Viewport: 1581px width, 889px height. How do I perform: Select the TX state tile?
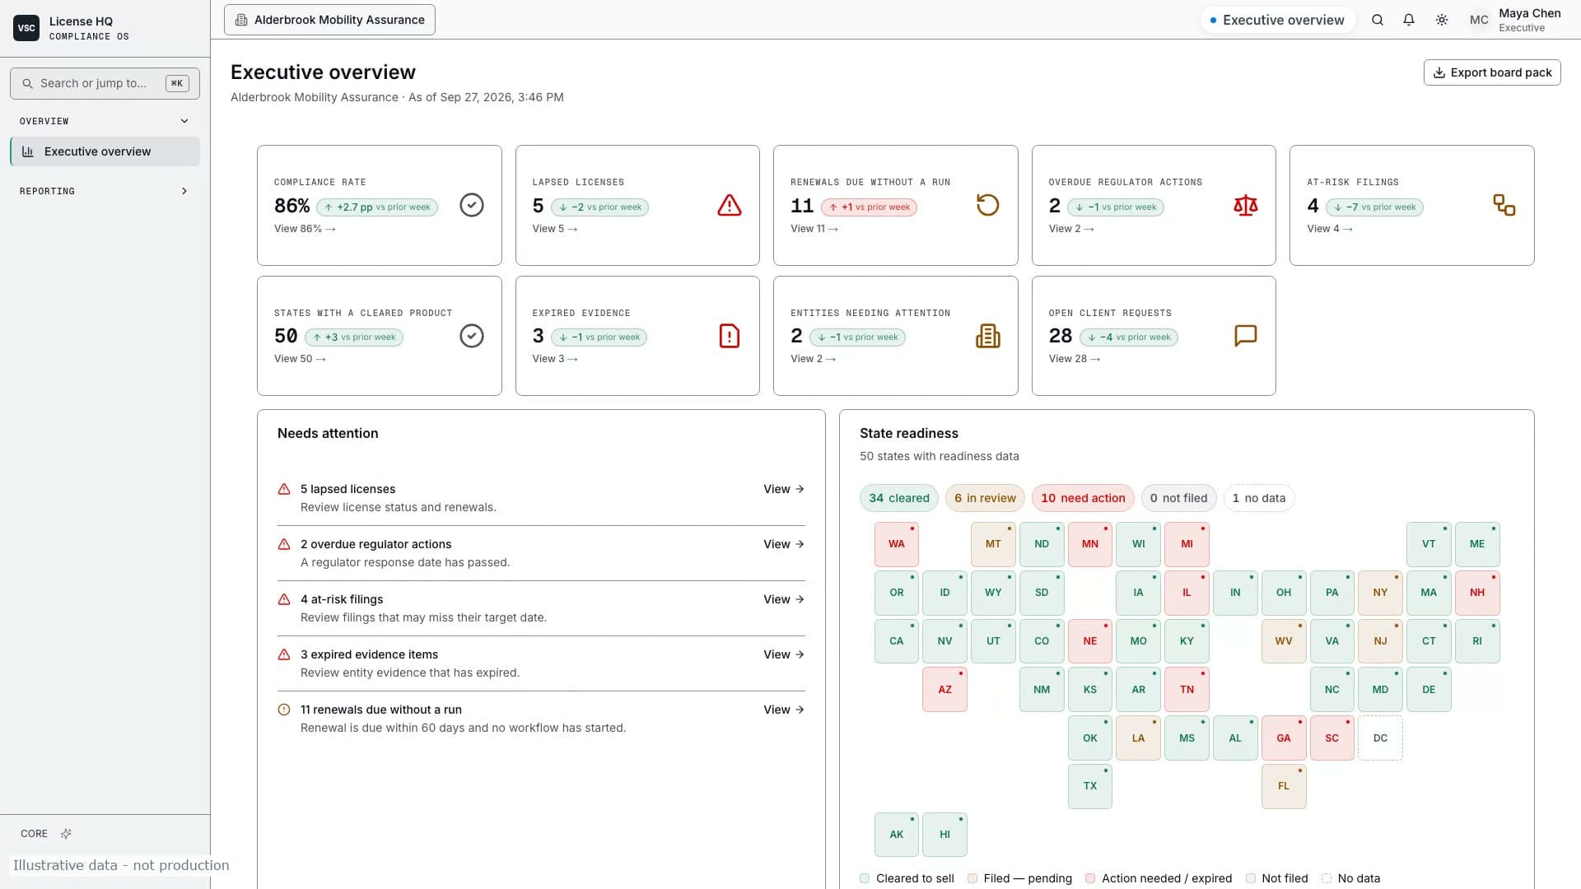(1090, 786)
